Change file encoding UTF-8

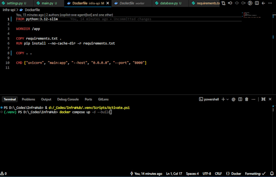(x=207, y=174)
